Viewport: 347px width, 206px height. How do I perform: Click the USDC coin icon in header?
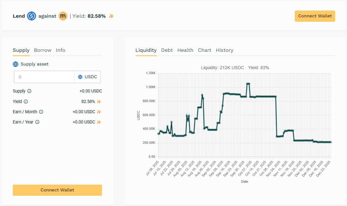coord(31,16)
